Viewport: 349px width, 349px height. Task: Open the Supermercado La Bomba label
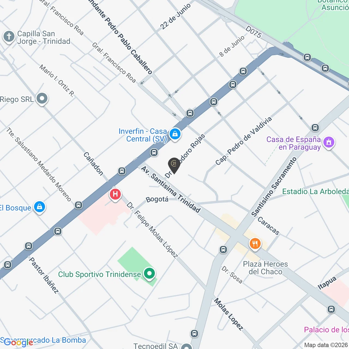43,340
